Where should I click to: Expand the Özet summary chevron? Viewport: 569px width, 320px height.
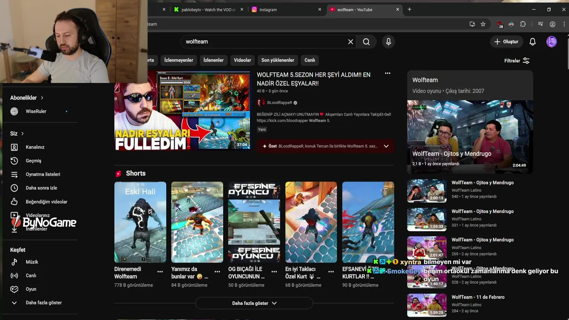coord(386,146)
